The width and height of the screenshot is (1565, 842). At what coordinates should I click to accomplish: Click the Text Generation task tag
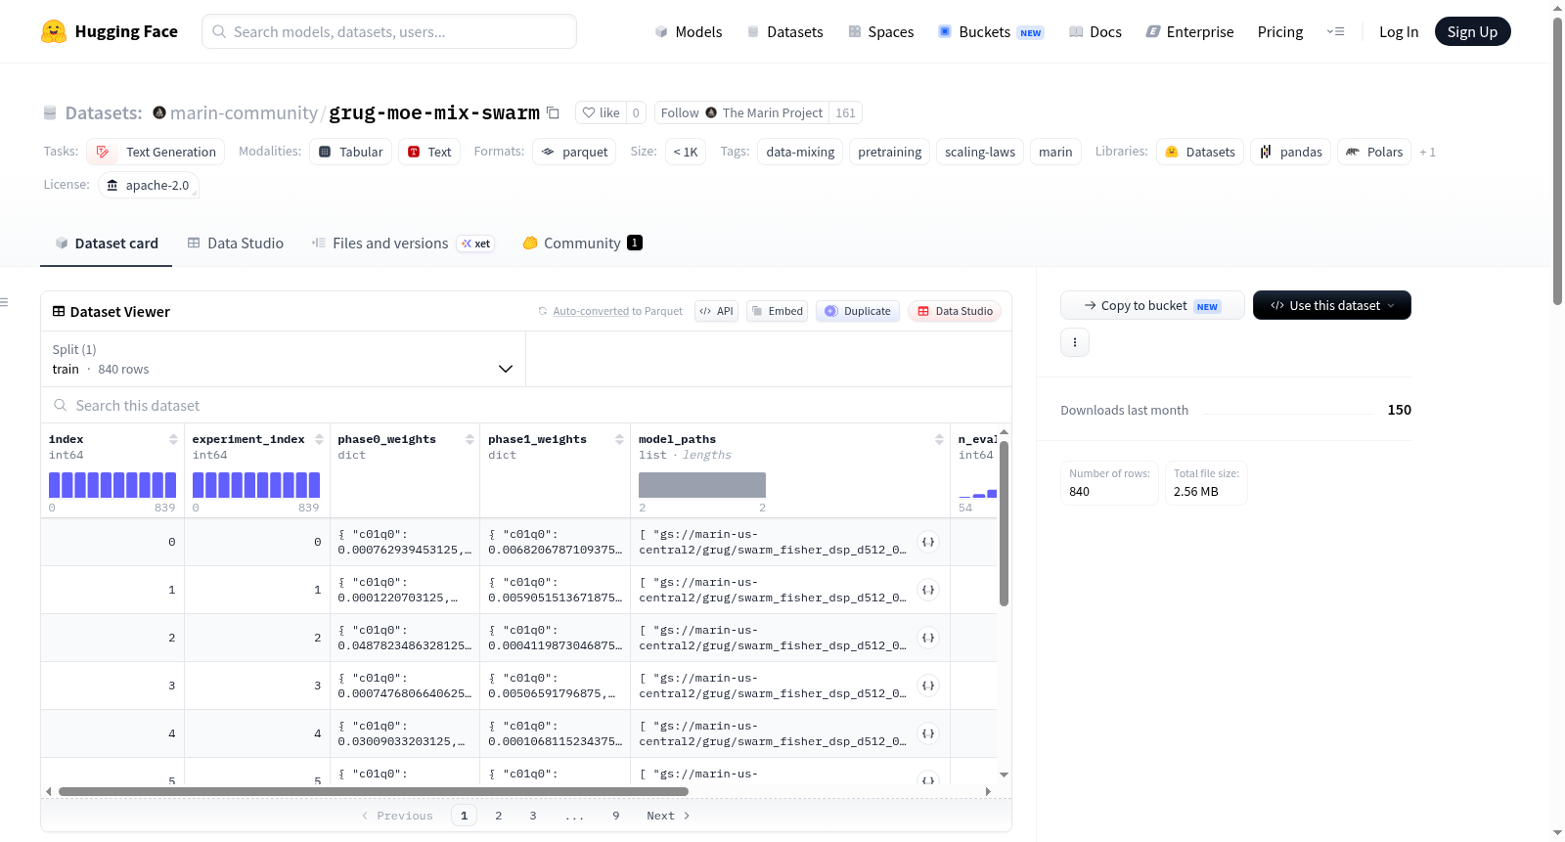pos(156,152)
